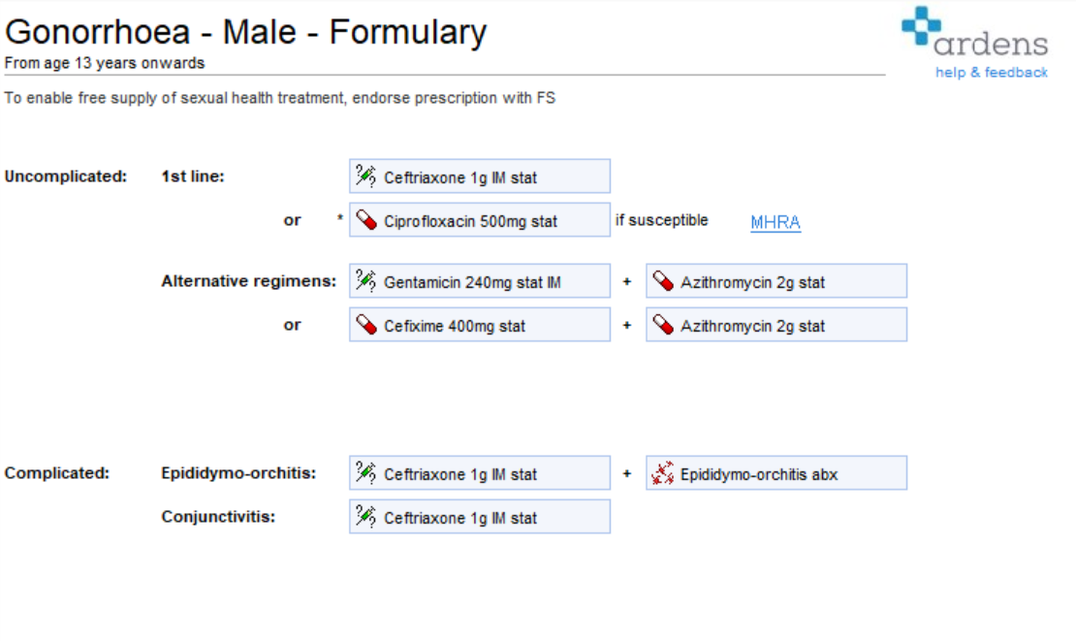Screen dimensions: 1076x641
Task: Select Cefixime 400mg stat button
Action: [480, 325]
